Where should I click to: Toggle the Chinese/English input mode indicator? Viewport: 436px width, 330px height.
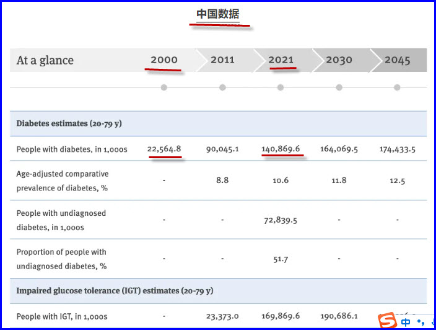(x=406, y=321)
